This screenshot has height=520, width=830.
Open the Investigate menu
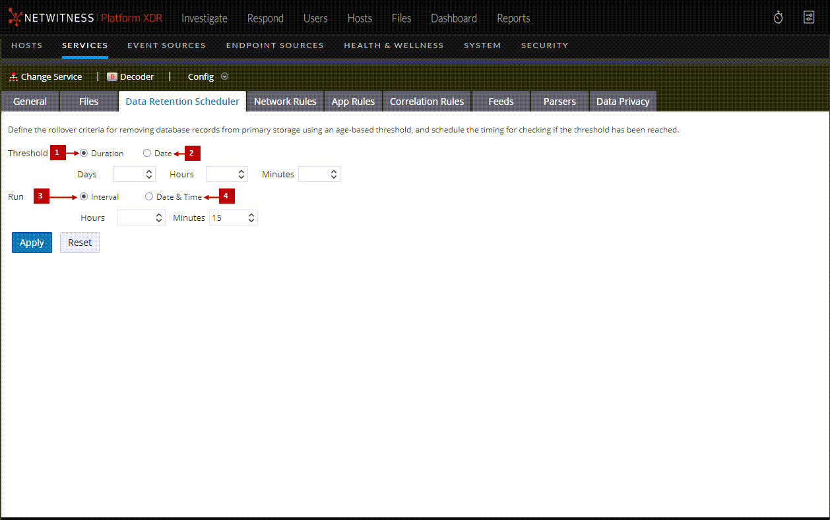click(x=204, y=18)
